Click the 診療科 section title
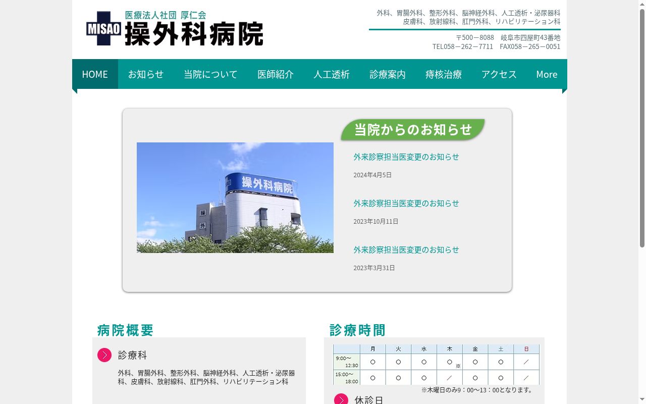The height and width of the screenshot is (404, 646). [133, 355]
